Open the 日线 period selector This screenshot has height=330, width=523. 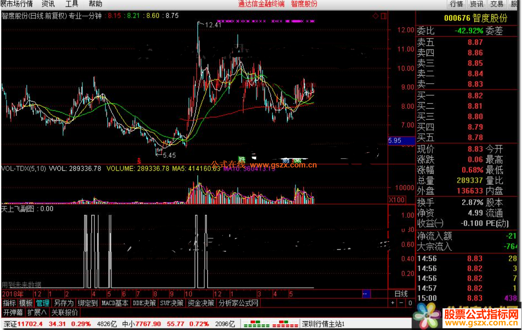click(x=401, y=294)
